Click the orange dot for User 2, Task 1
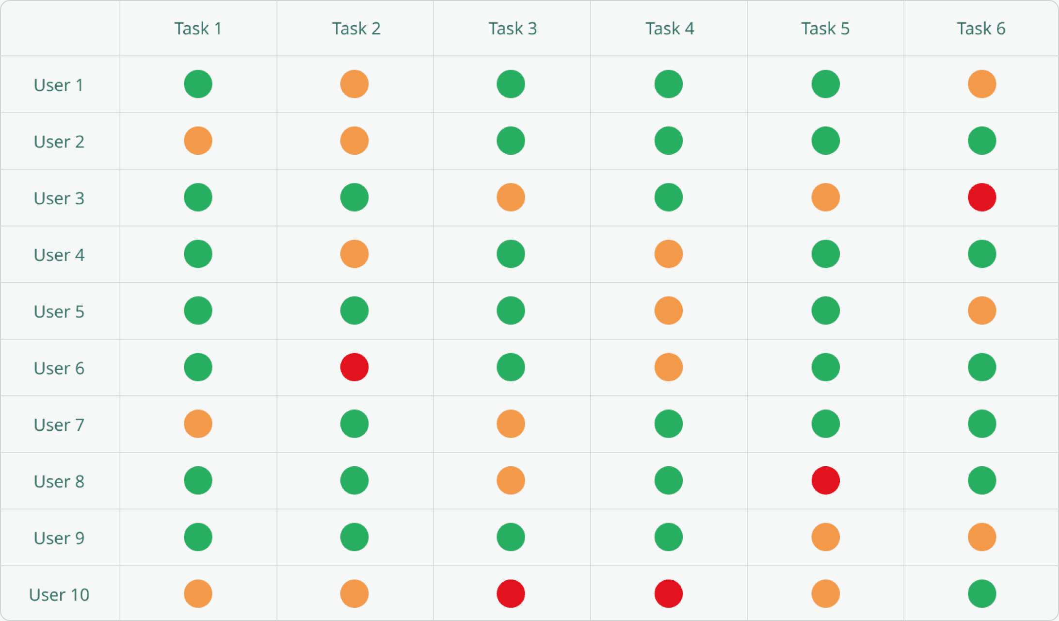Screen dimensions: 1059x621 [198, 141]
